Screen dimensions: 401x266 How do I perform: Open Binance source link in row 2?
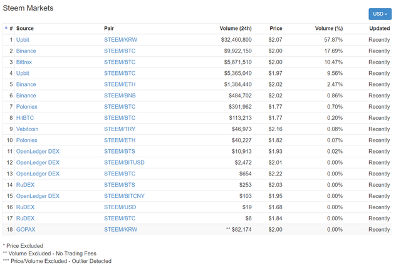tap(26, 51)
